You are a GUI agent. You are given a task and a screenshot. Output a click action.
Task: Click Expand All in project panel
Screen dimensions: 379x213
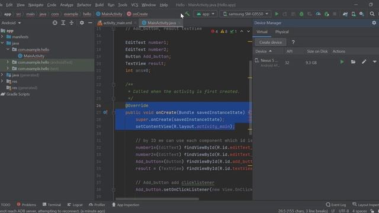point(63,22)
